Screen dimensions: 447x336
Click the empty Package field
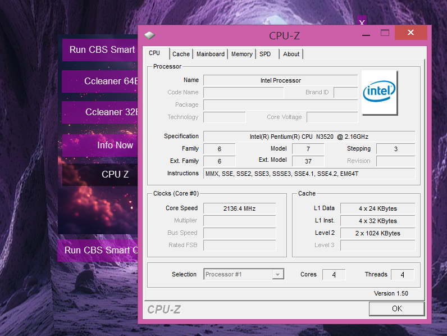point(281,105)
